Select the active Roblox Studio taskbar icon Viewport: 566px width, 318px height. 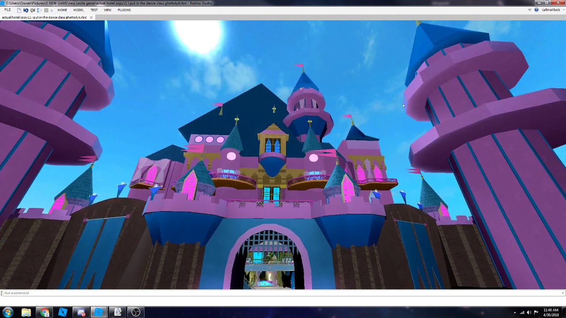click(99, 312)
